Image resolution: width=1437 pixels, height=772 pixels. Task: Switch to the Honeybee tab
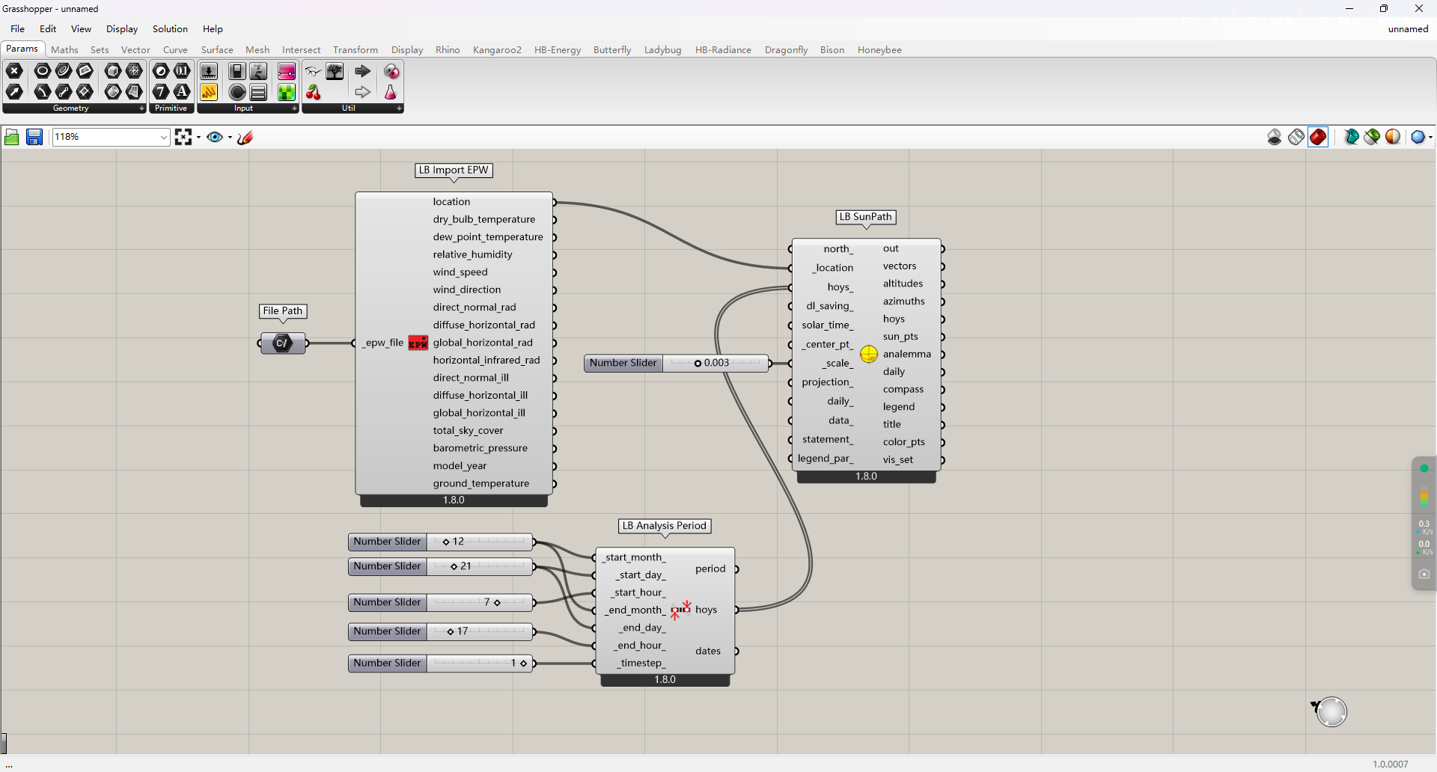coord(879,50)
